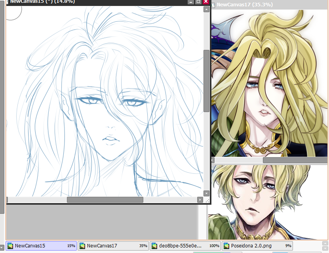Click the NewCanvas15 window title text
The image size is (329, 253).
(x=43, y=2)
